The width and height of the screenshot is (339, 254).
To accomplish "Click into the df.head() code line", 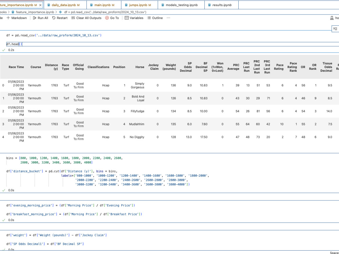I will (x=14, y=44).
